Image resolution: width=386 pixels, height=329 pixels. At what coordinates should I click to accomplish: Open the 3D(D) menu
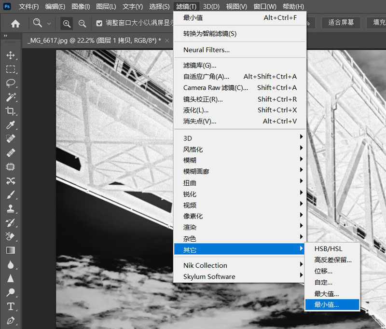pyautogui.click(x=211, y=6)
